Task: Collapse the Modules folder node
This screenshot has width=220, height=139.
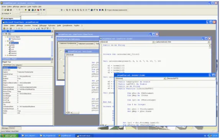Action: click(x=6, y=45)
